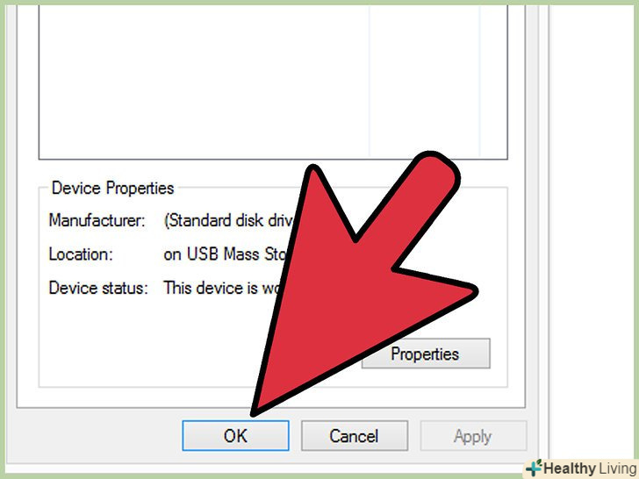Click inside the empty device list box

coord(204,82)
